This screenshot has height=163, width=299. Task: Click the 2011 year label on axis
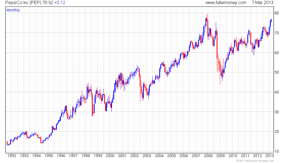(245, 156)
